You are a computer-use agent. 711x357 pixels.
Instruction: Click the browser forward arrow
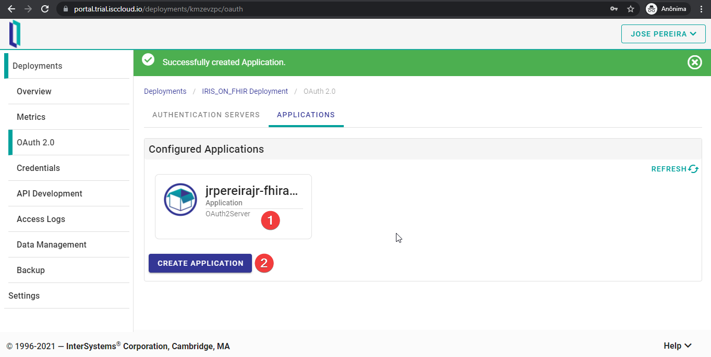[x=28, y=9]
